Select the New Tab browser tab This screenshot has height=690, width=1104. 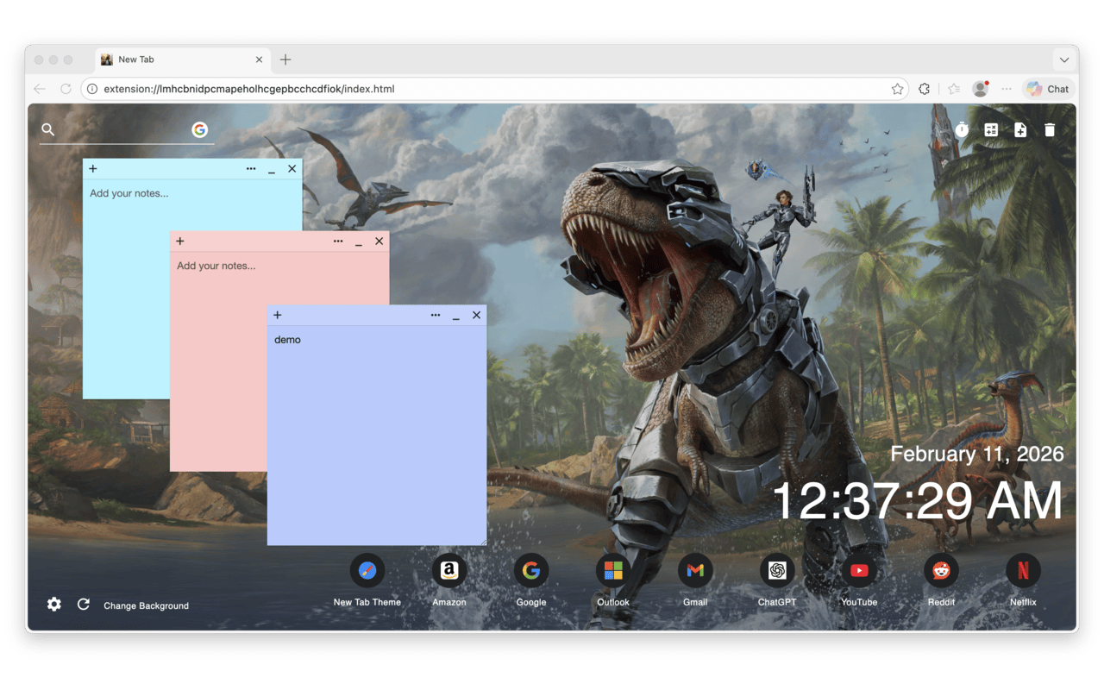[182, 60]
